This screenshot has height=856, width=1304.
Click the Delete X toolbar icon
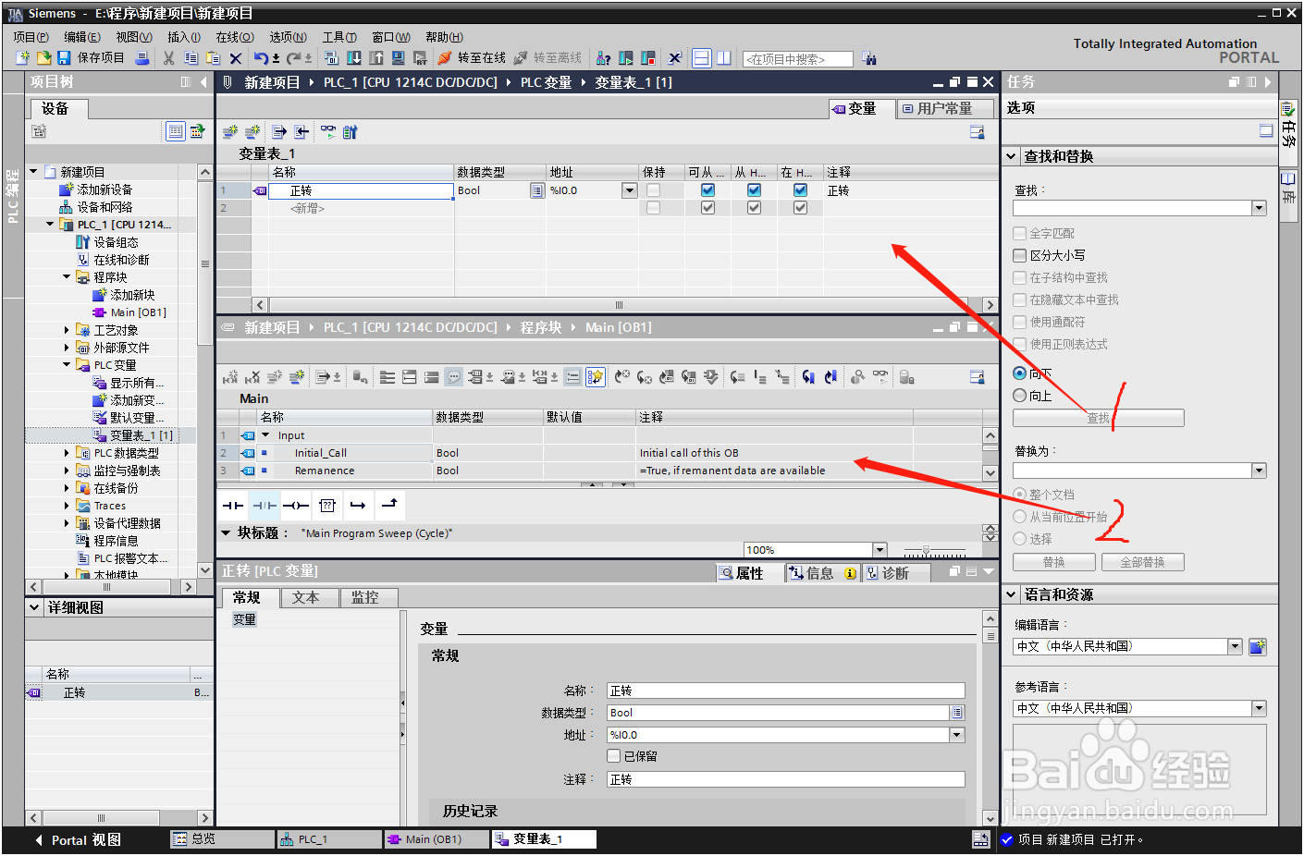236,58
